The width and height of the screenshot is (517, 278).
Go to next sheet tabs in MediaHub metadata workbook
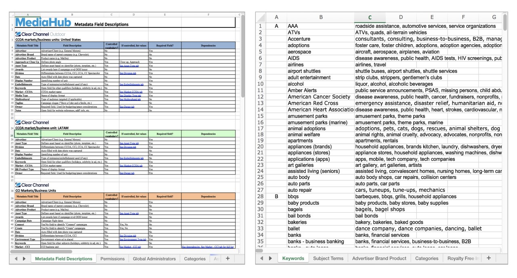[x=24, y=259]
